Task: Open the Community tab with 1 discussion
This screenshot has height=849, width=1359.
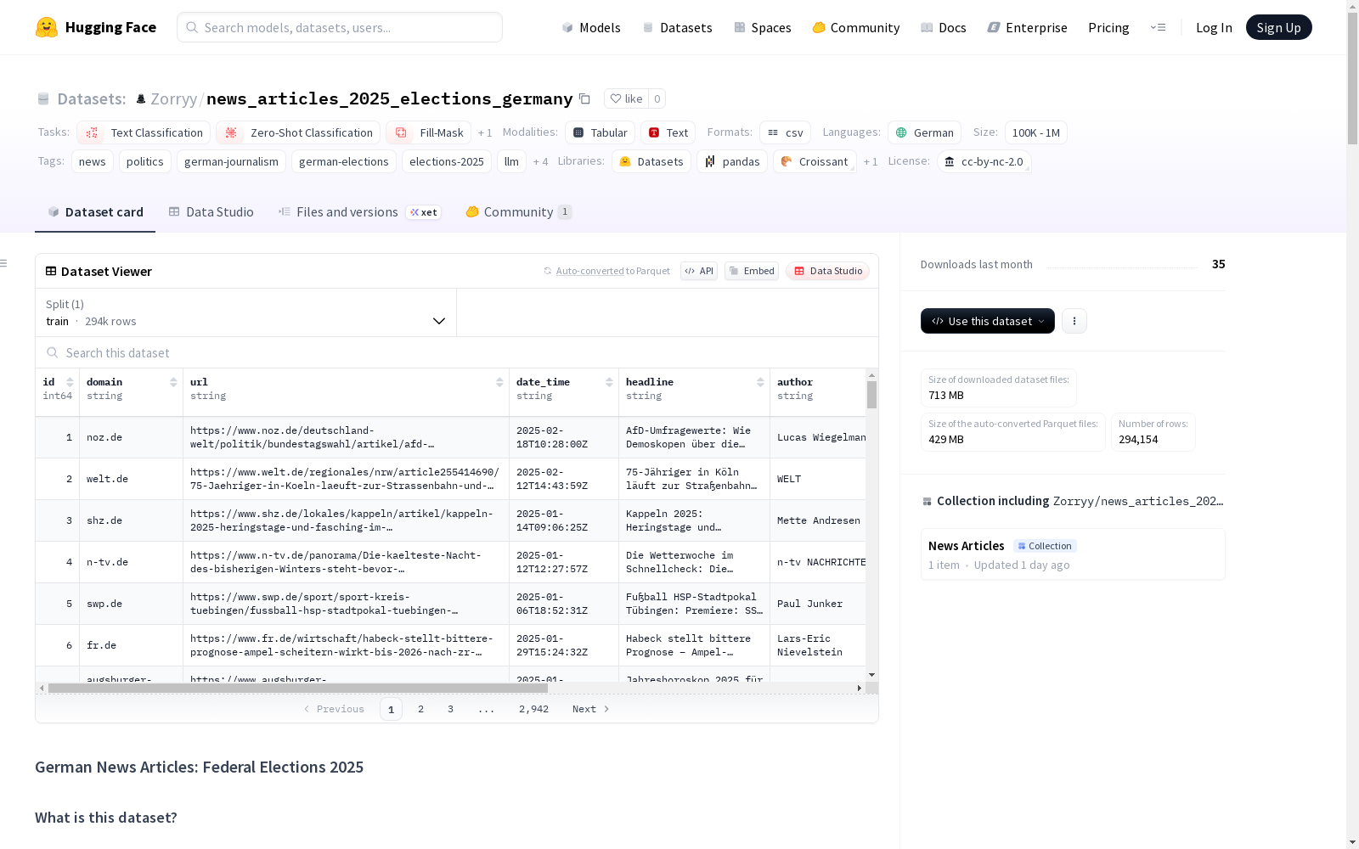Action: point(519,212)
